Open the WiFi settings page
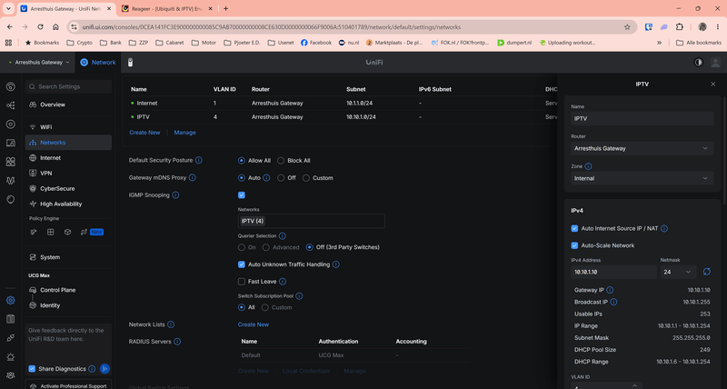This screenshot has width=727, height=389. (x=68, y=127)
